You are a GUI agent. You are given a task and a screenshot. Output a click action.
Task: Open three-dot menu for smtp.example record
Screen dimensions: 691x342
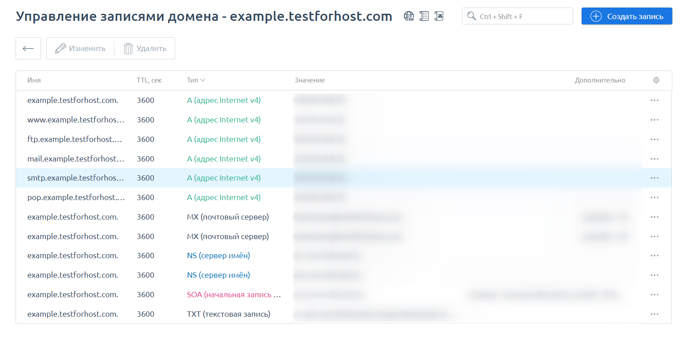[x=654, y=178]
